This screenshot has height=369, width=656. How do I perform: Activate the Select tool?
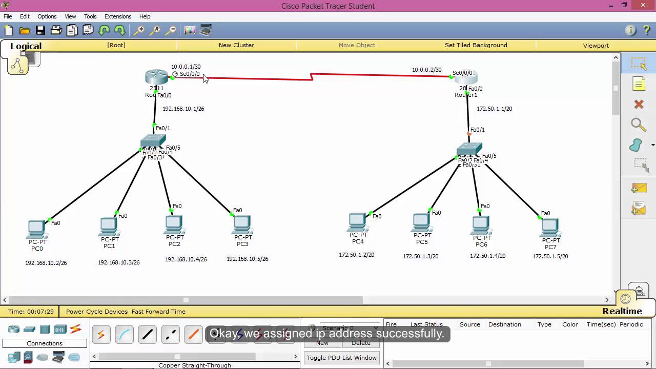pos(639,64)
